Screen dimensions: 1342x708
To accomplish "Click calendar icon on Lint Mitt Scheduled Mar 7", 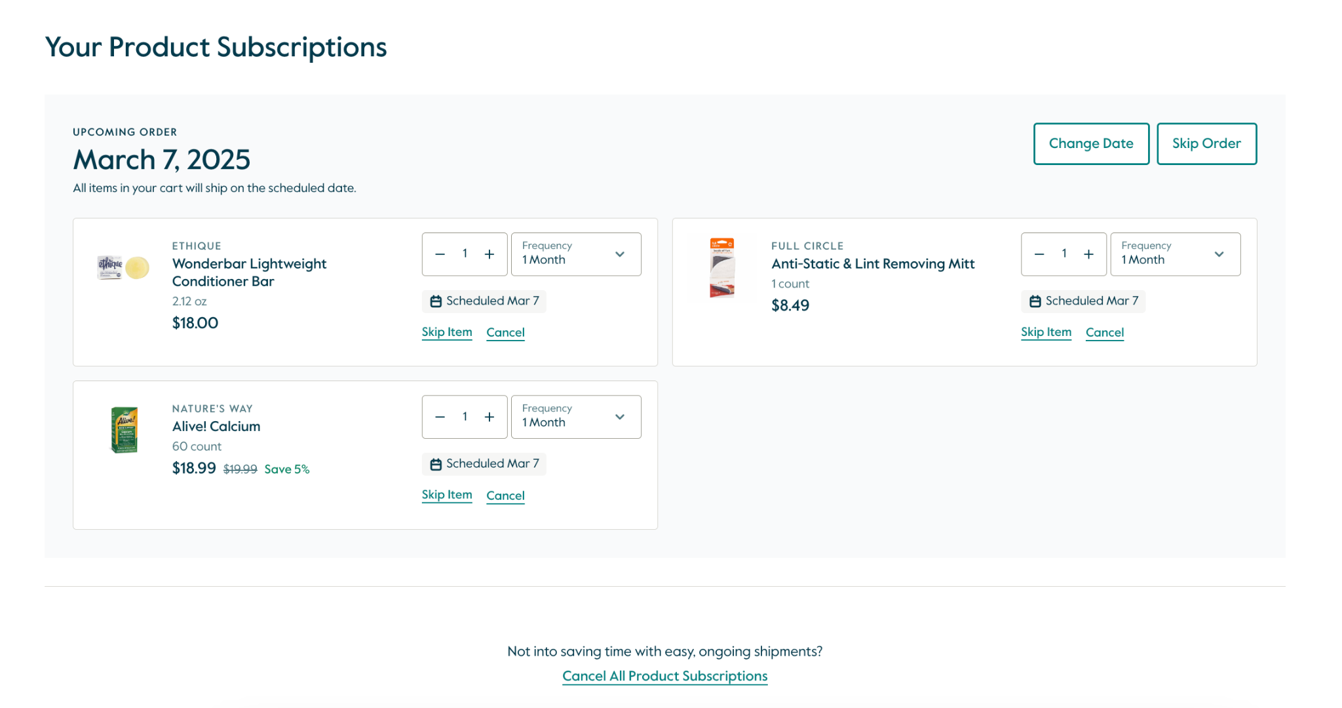I will pos(1035,301).
